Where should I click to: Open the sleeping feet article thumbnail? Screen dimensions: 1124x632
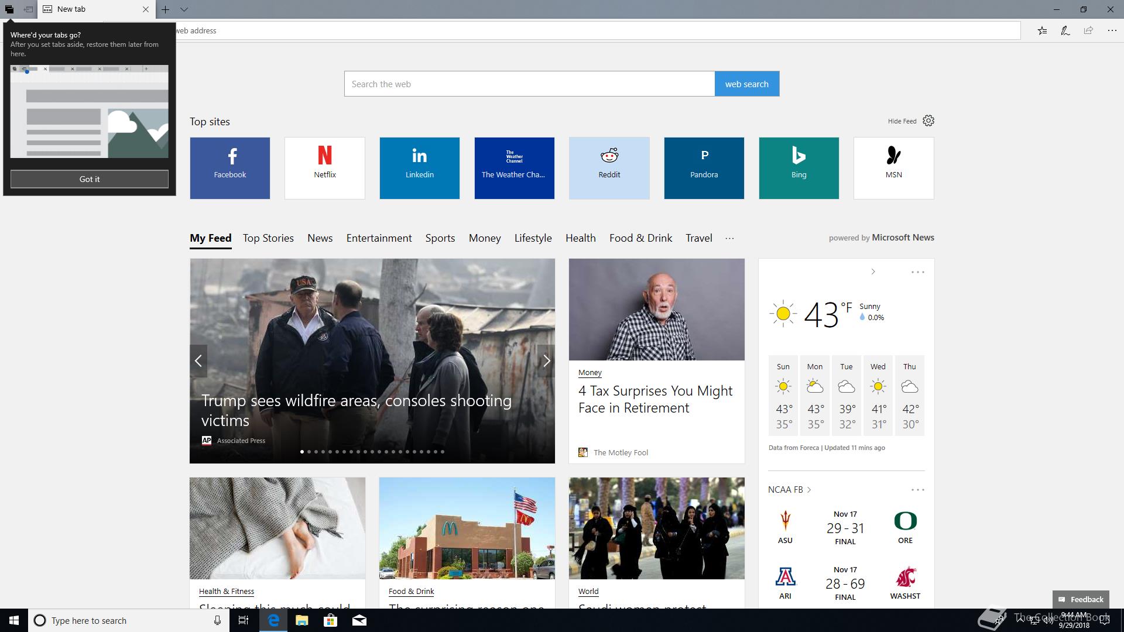pos(277,528)
